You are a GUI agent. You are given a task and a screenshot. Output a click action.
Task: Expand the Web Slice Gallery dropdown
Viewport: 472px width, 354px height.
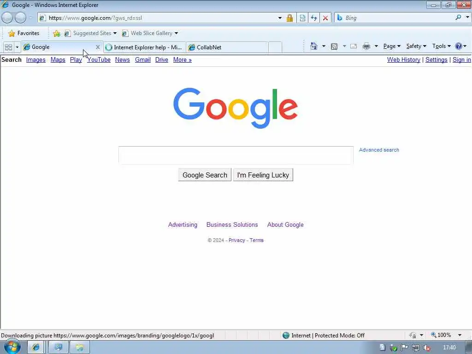pyautogui.click(x=177, y=33)
